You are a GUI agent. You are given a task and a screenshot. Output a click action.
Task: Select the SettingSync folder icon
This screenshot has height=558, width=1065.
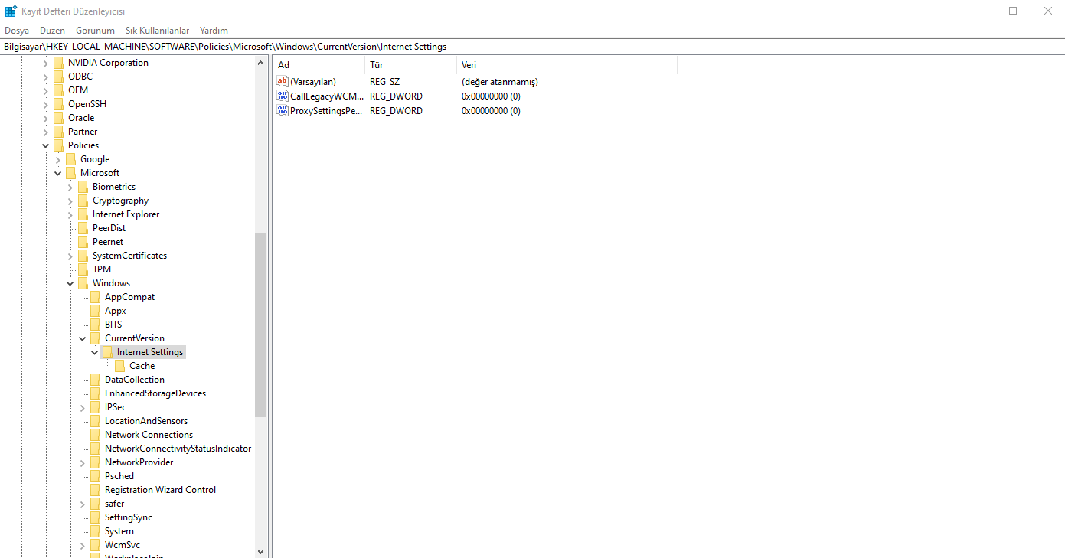[95, 517]
